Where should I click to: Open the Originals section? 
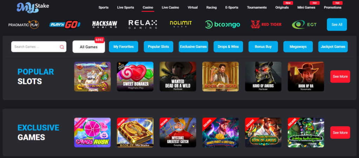point(282,8)
